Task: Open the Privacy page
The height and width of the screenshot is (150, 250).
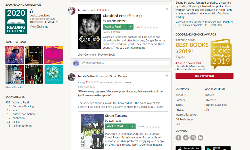Action: coord(180,110)
